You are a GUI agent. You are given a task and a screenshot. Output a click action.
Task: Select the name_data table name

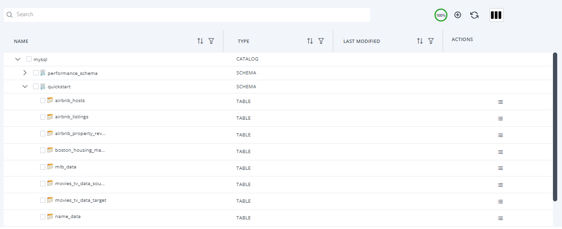tap(68, 217)
